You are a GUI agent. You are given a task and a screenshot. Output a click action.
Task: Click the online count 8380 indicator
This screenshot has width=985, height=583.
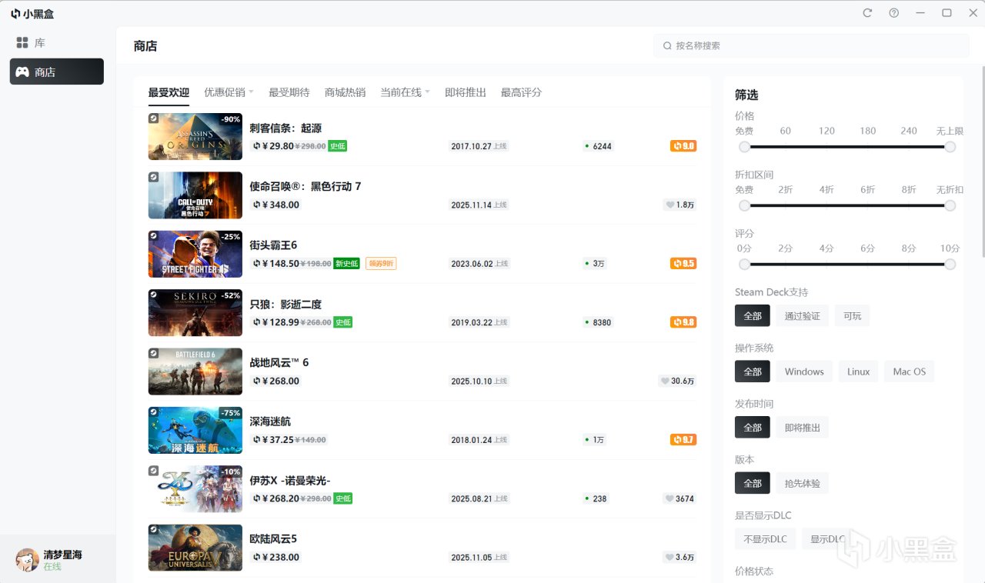[598, 322]
